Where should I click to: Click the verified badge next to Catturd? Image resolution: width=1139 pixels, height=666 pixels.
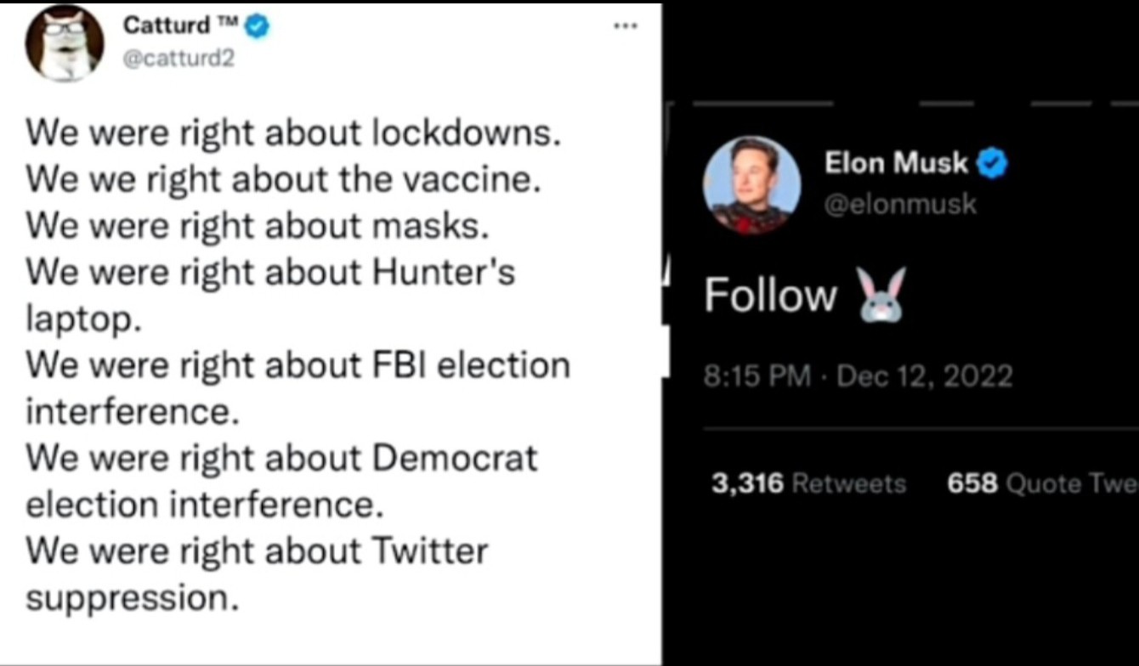[x=257, y=27]
